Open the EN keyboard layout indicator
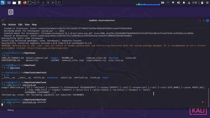210x118 pixels. pyautogui.click(x=168, y=3)
